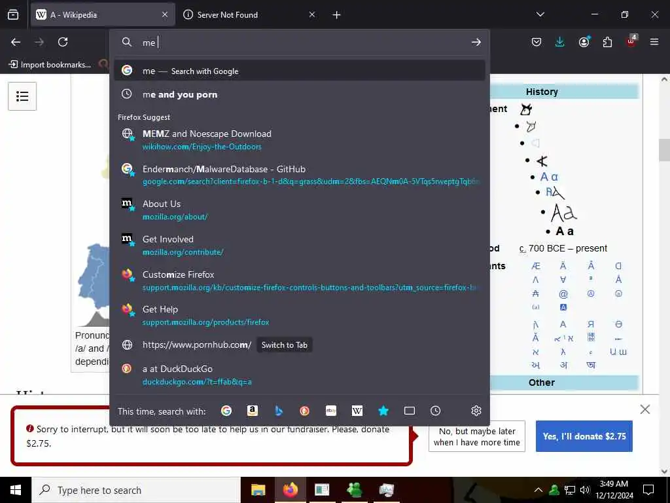Select 'a at DuckDuckGo' suggestion
This screenshot has height=503, width=670.
coord(299,375)
